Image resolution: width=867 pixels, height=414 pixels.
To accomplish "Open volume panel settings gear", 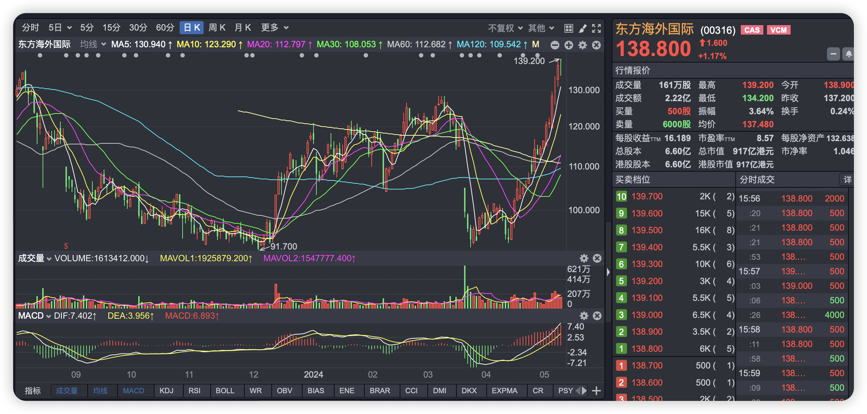I will point(584,258).
